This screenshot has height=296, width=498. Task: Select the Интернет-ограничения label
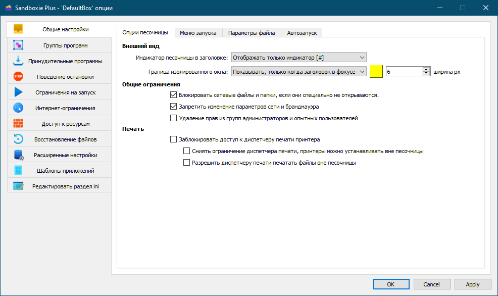[x=65, y=108]
